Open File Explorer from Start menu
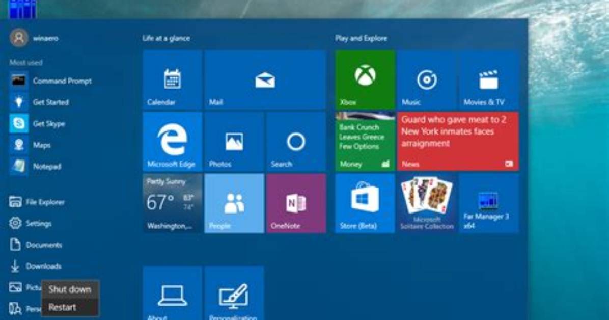The image size is (609, 320). pos(37,202)
